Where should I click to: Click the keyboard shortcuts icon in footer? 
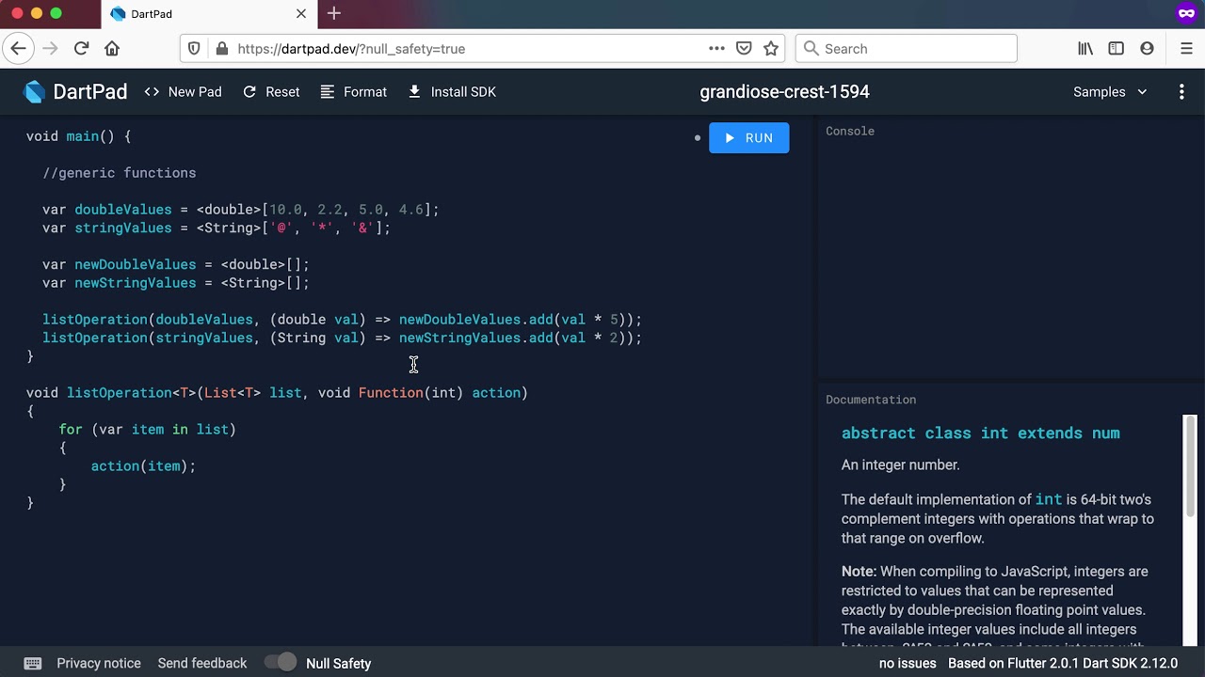[32, 663]
